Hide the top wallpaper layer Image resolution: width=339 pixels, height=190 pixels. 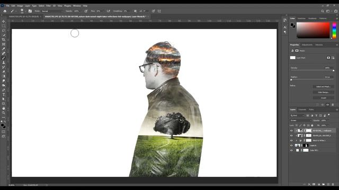point(291,130)
